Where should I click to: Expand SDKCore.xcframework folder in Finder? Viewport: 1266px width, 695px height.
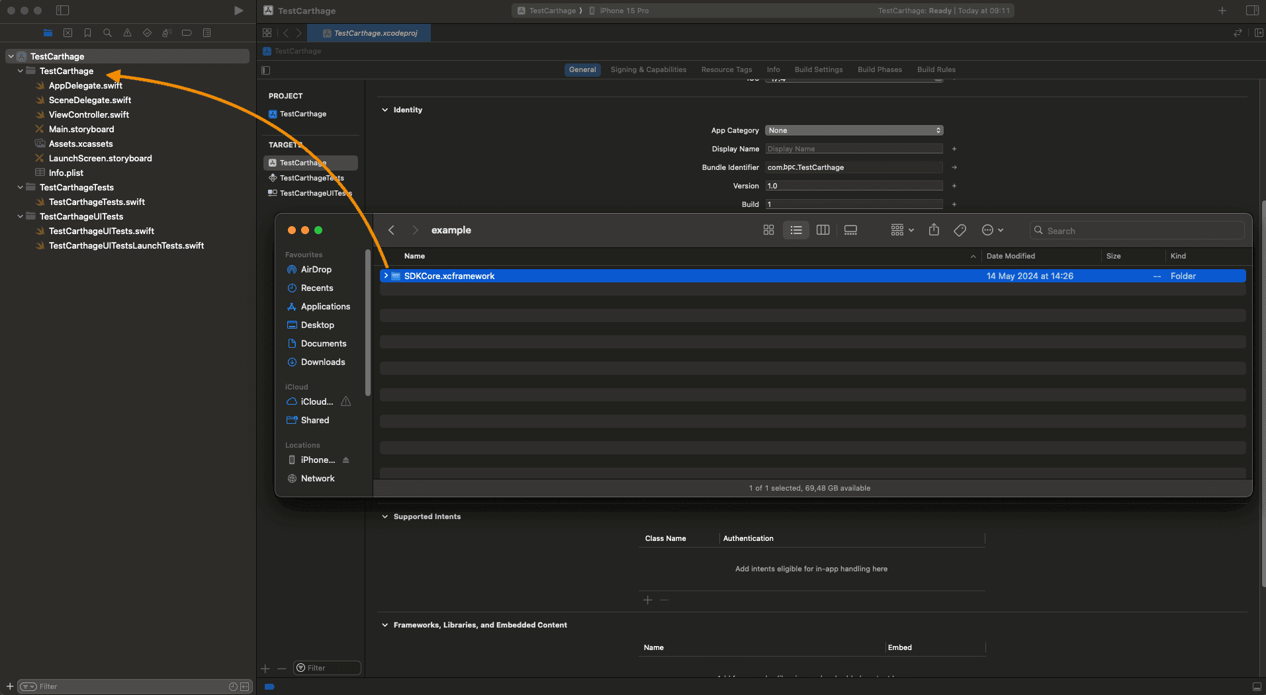point(386,276)
